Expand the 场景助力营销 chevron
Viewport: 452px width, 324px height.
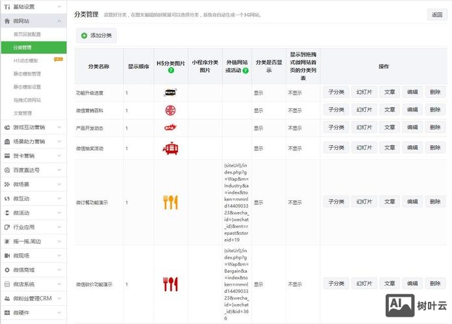(x=59, y=141)
